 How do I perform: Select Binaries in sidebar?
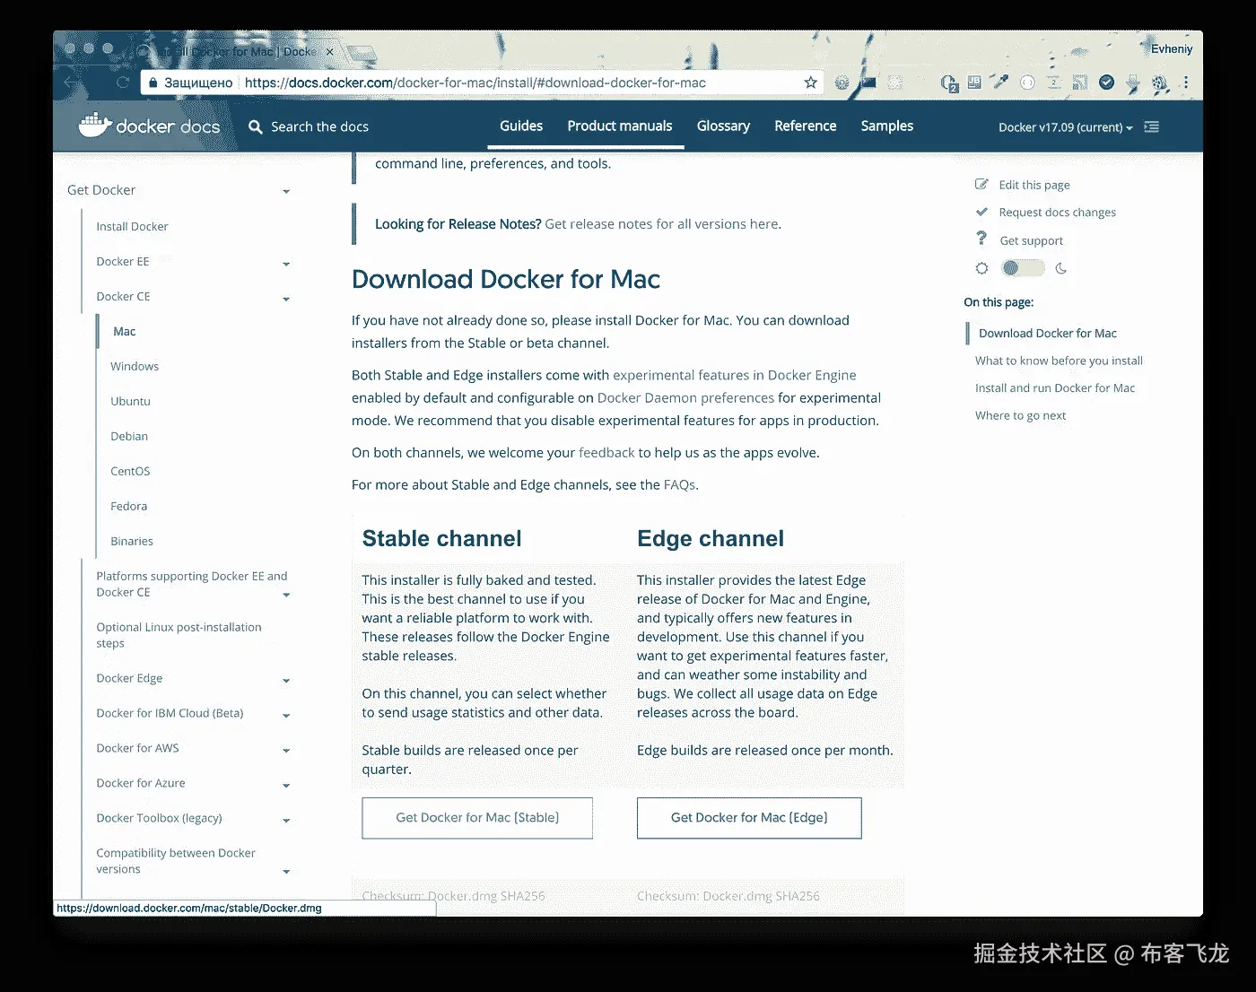(x=132, y=542)
